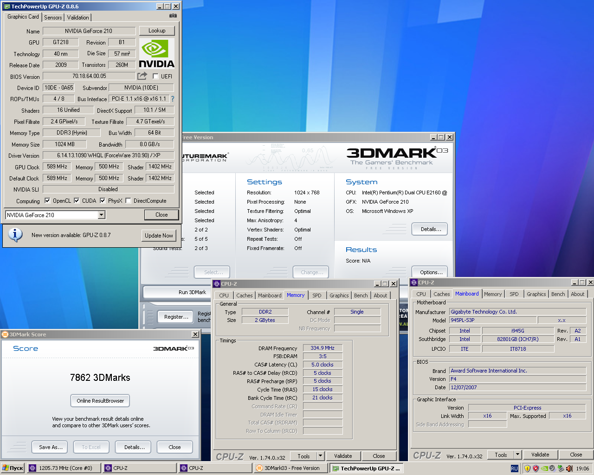Click the CPU-Z Memory window title icon
The image size is (594, 475).
[x=216, y=283]
